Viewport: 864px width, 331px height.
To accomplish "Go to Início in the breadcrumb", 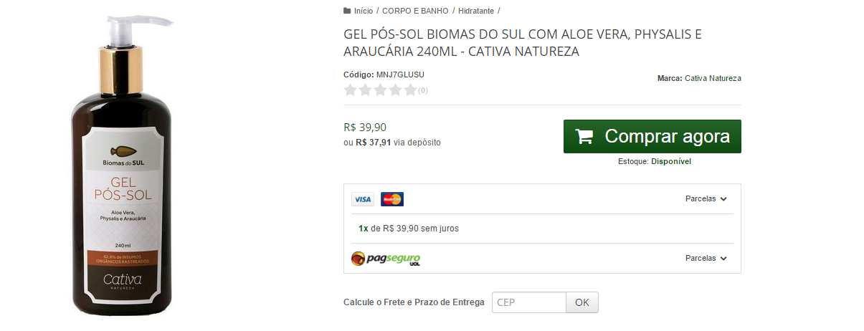I will coord(364,11).
